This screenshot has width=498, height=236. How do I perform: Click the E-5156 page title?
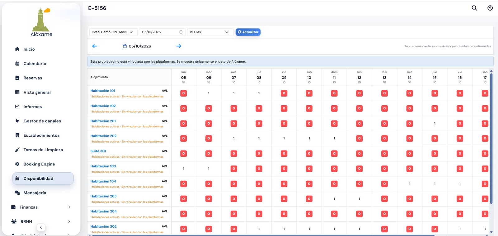point(97,8)
